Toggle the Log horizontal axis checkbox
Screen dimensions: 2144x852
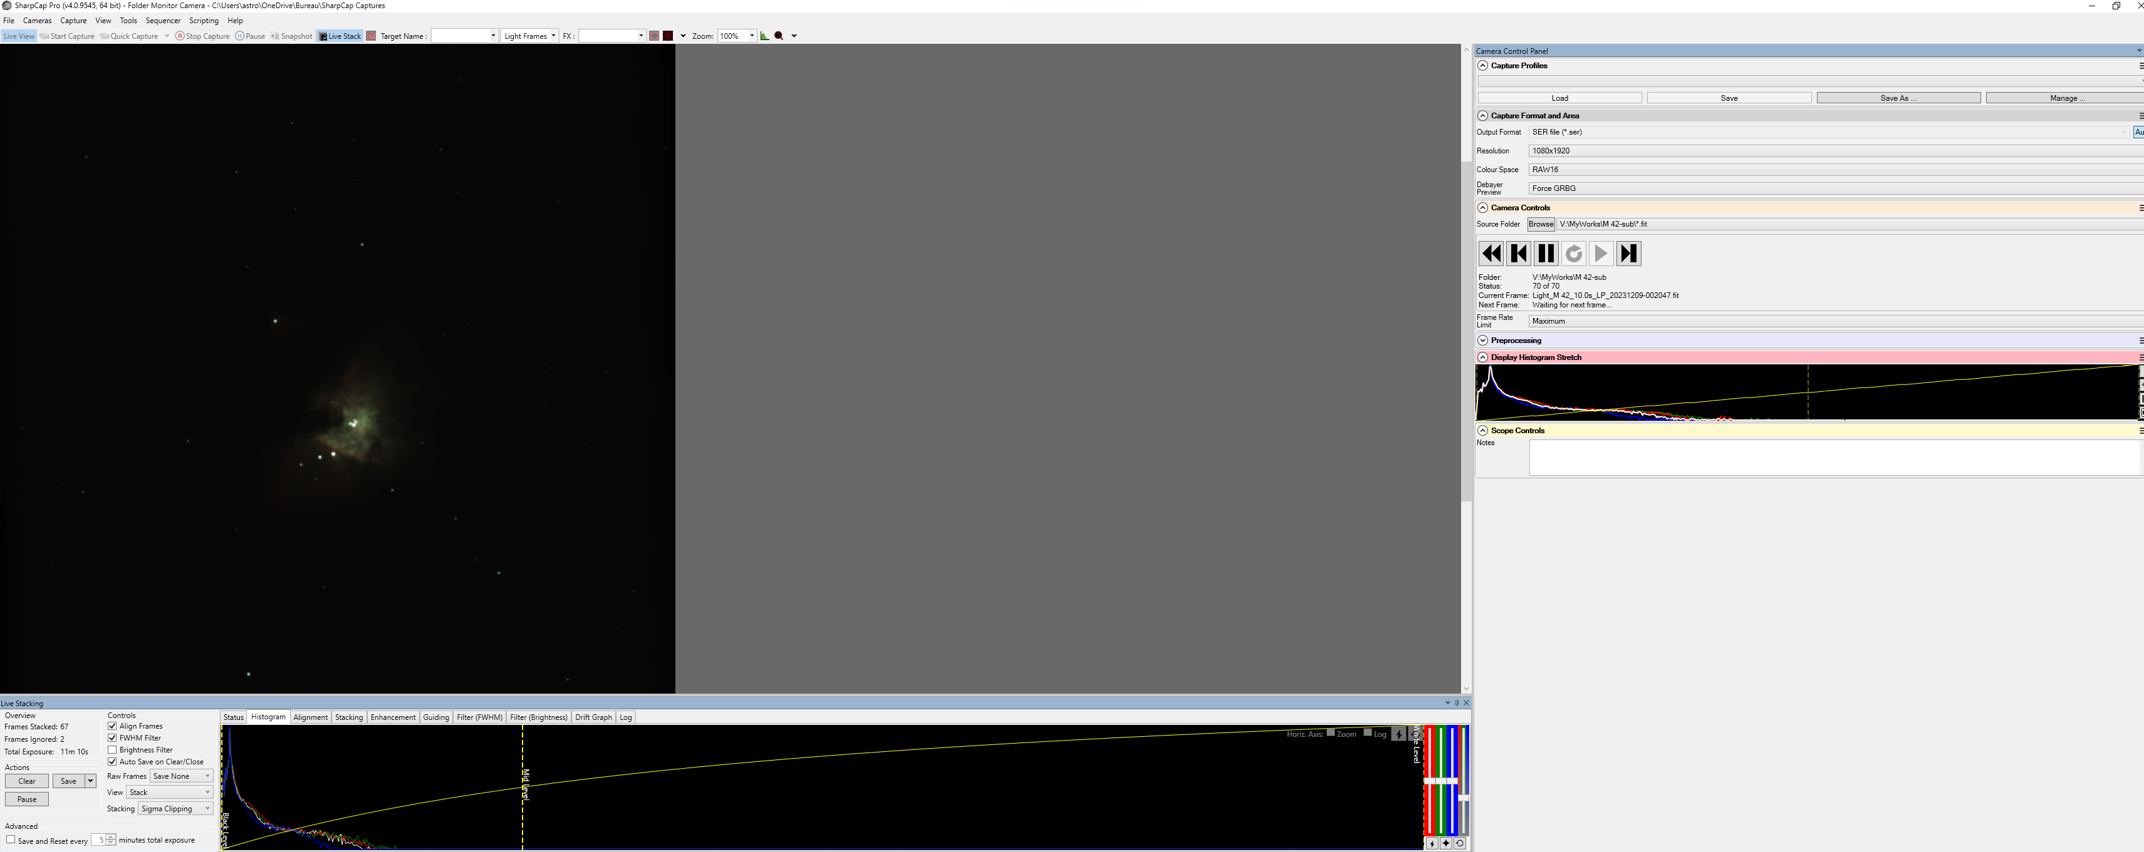[1368, 732]
